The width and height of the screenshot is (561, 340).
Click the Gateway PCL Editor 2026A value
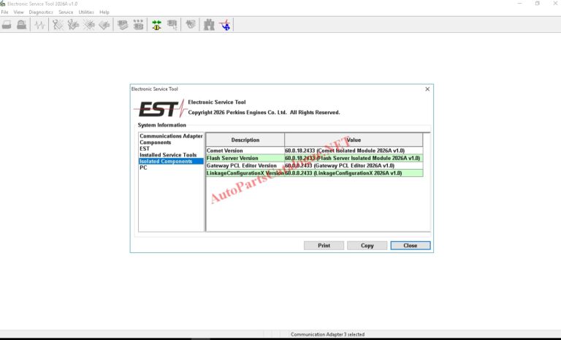[x=340, y=165]
